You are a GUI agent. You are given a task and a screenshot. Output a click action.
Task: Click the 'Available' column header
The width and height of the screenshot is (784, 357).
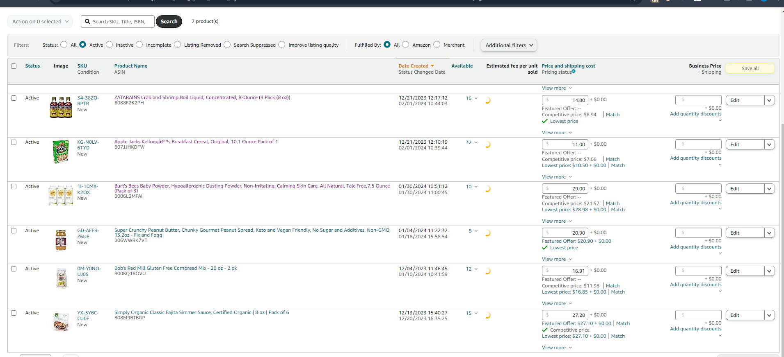[462, 66]
